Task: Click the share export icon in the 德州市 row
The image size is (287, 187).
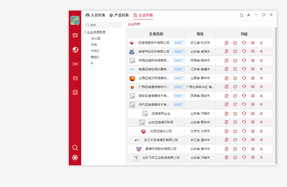Action: click(x=235, y=149)
